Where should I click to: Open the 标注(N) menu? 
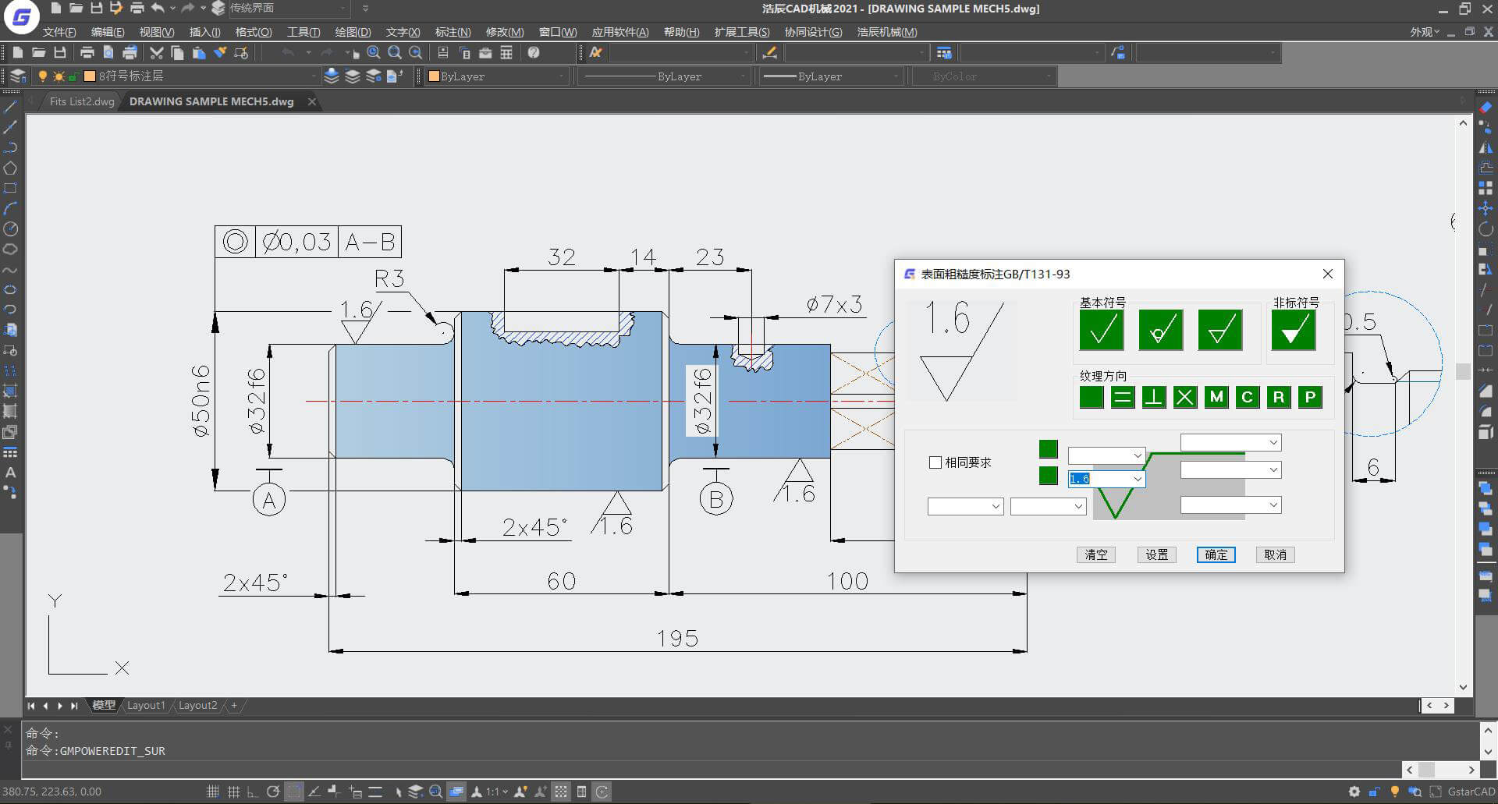coord(453,32)
